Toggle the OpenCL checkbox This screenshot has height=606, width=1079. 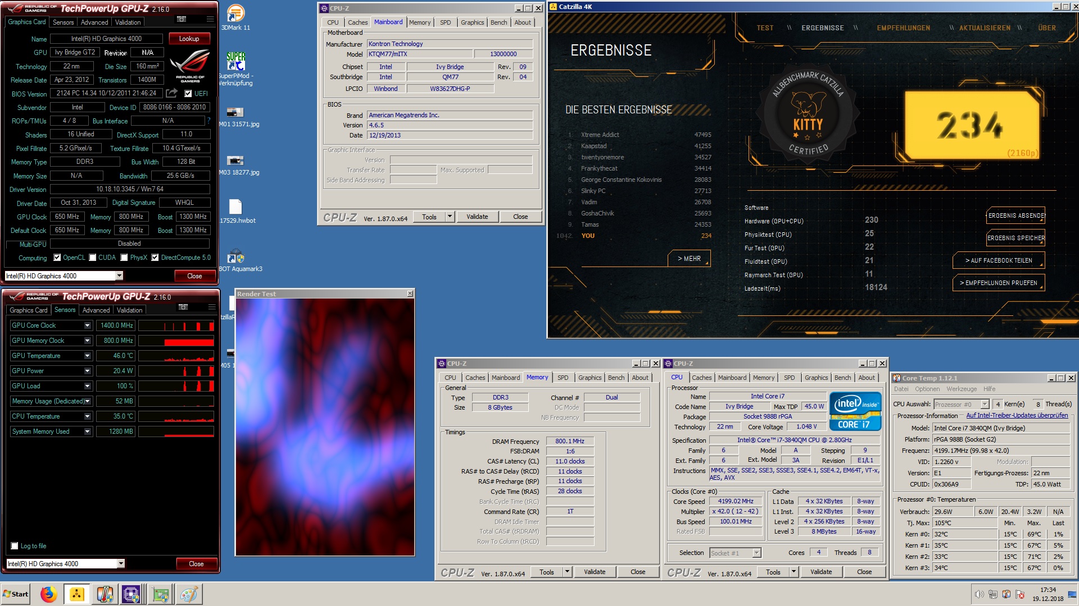57,258
